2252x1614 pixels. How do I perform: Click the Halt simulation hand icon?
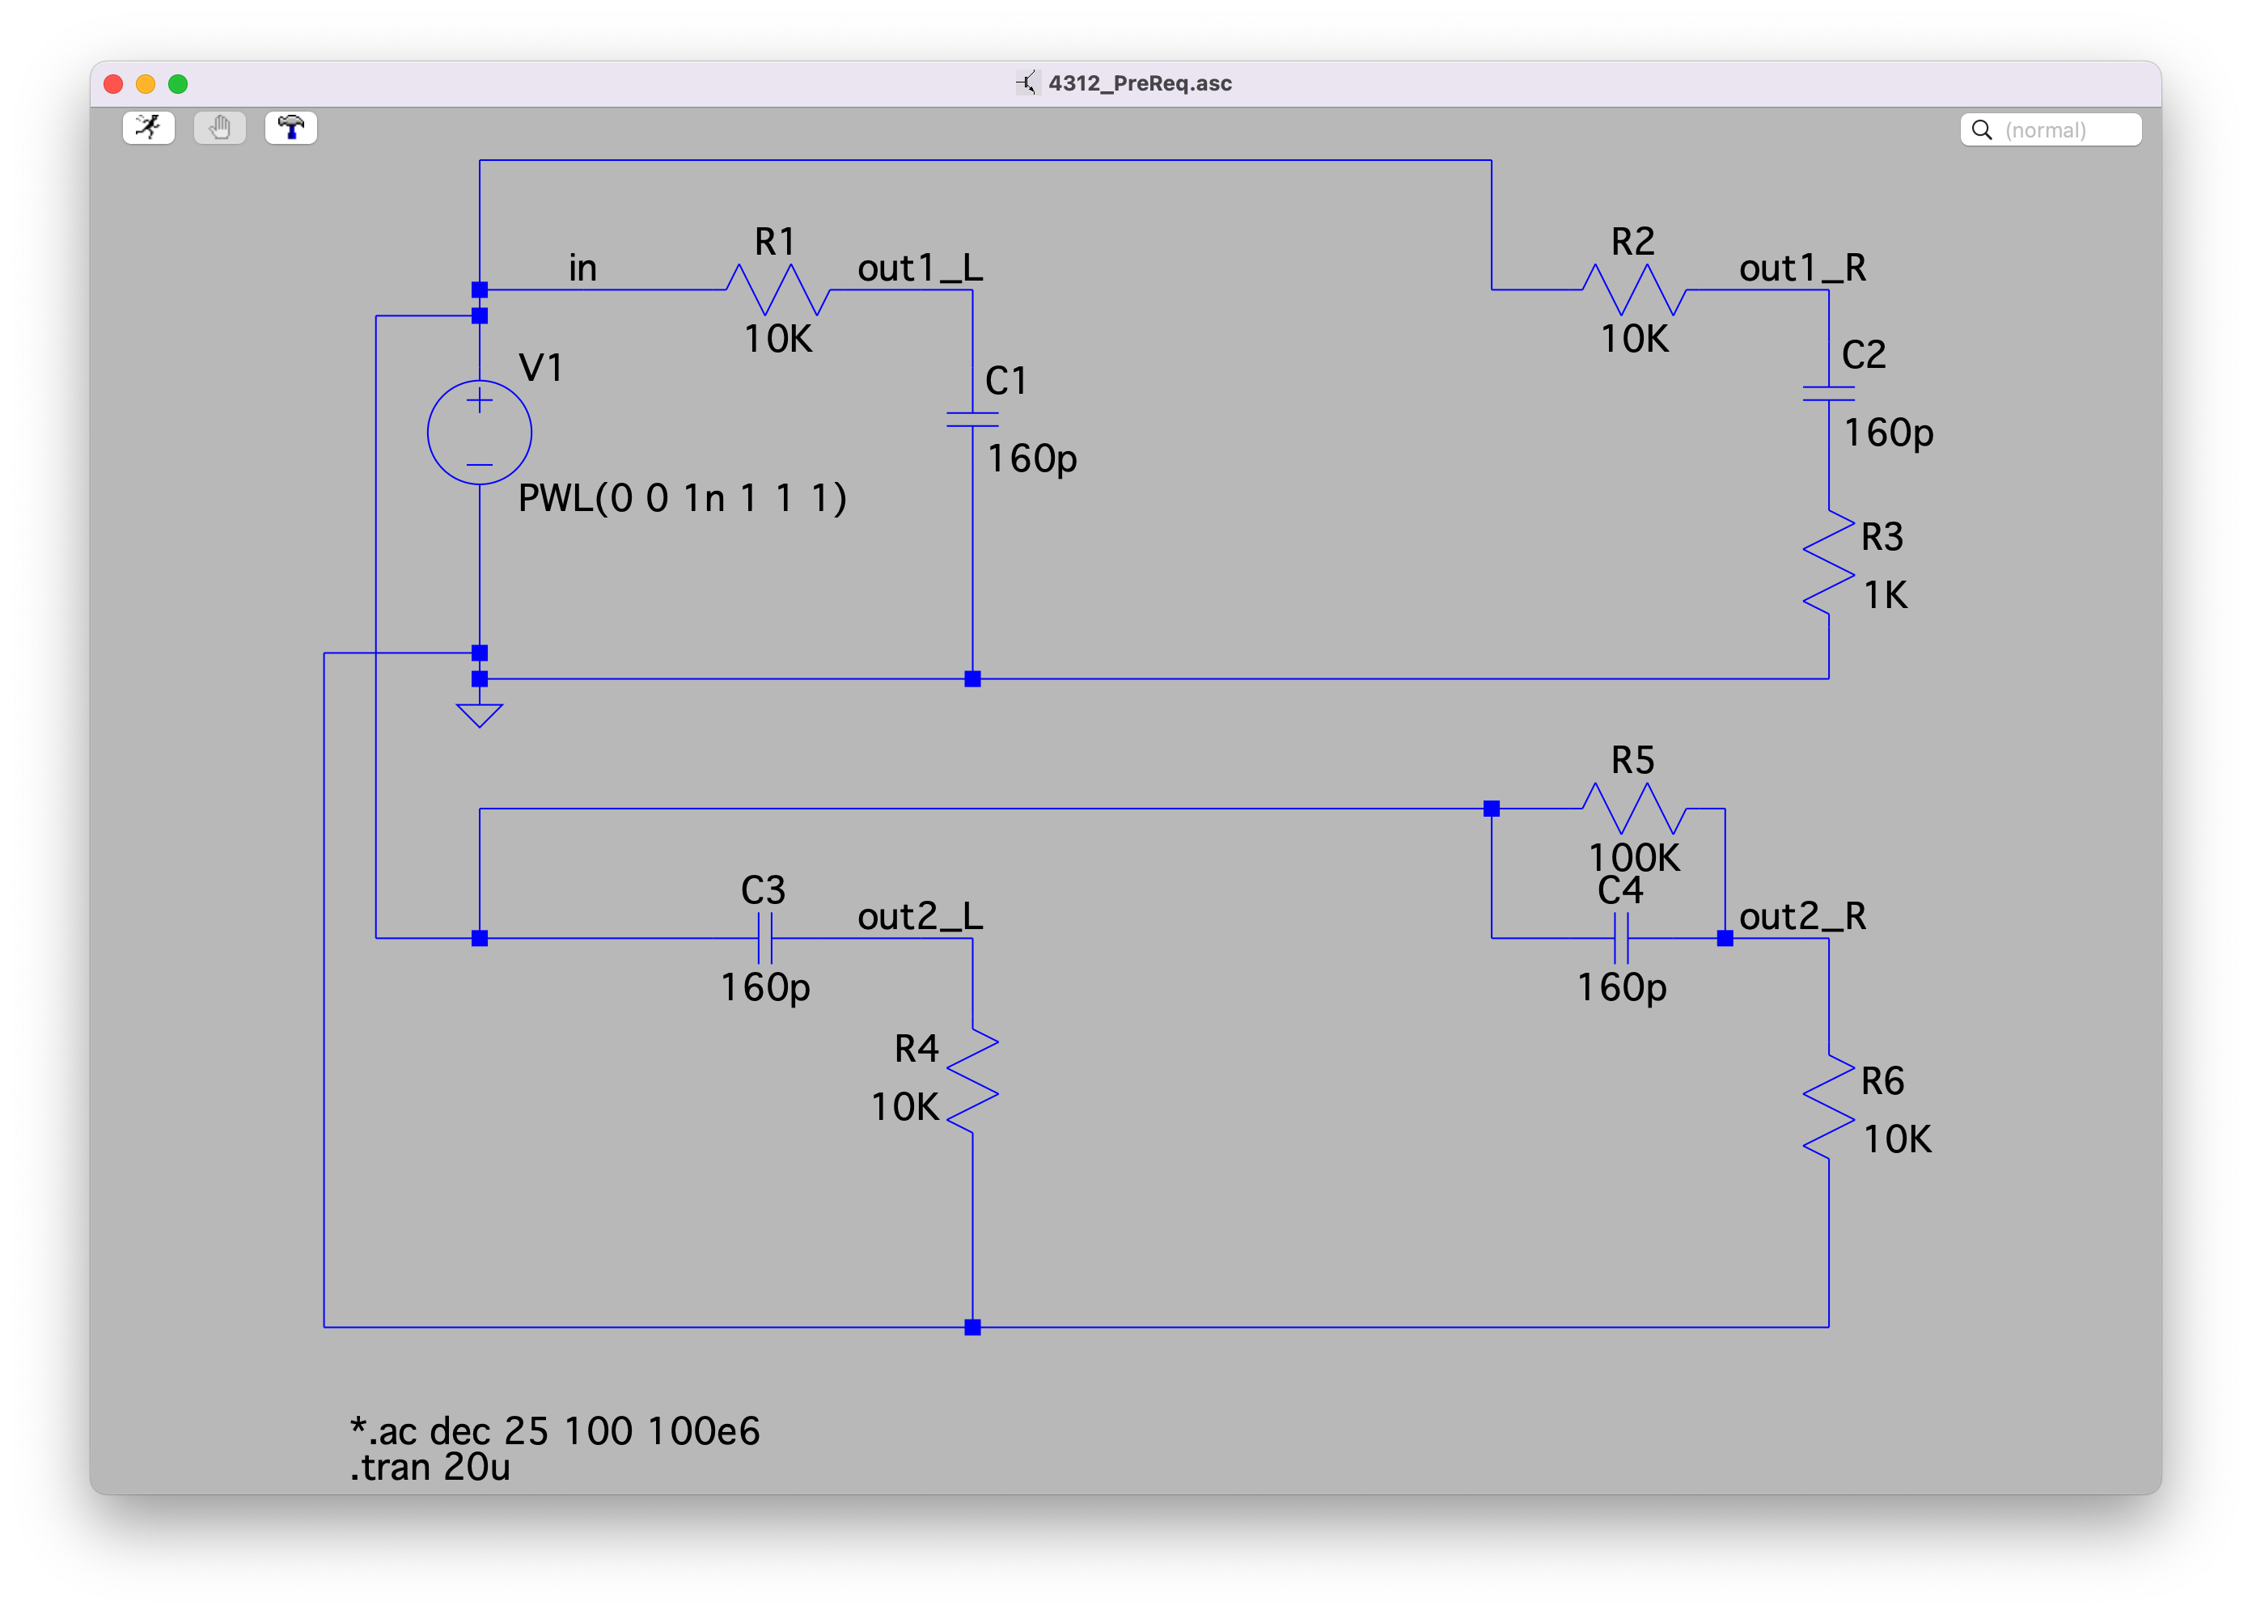(219, 128)
